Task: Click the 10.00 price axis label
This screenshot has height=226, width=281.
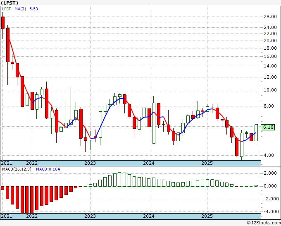Action: pos(270,90)
